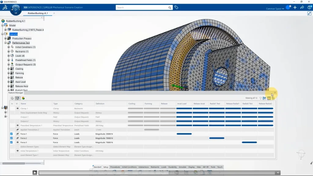Click the Add (plus) icon in top bar
Viewport: 313px width, 176px height.
click(295, 8)
